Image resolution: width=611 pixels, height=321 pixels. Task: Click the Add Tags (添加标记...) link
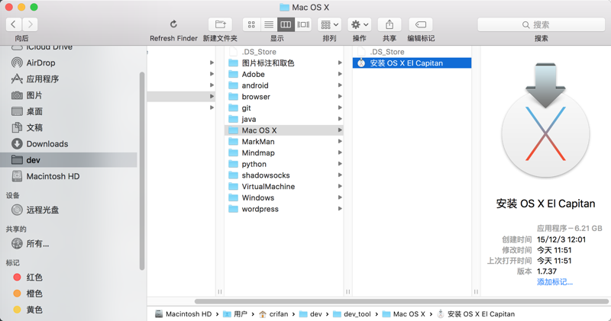pos(555,282)
